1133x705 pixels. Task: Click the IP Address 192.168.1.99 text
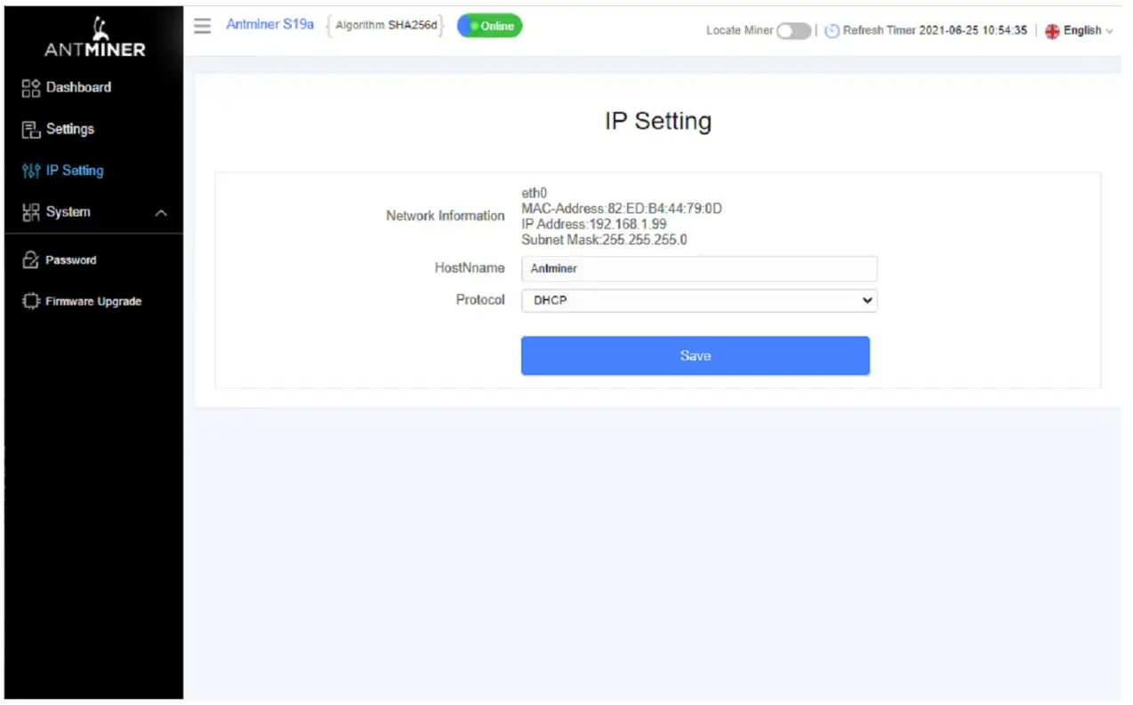(x=594, y=224)
